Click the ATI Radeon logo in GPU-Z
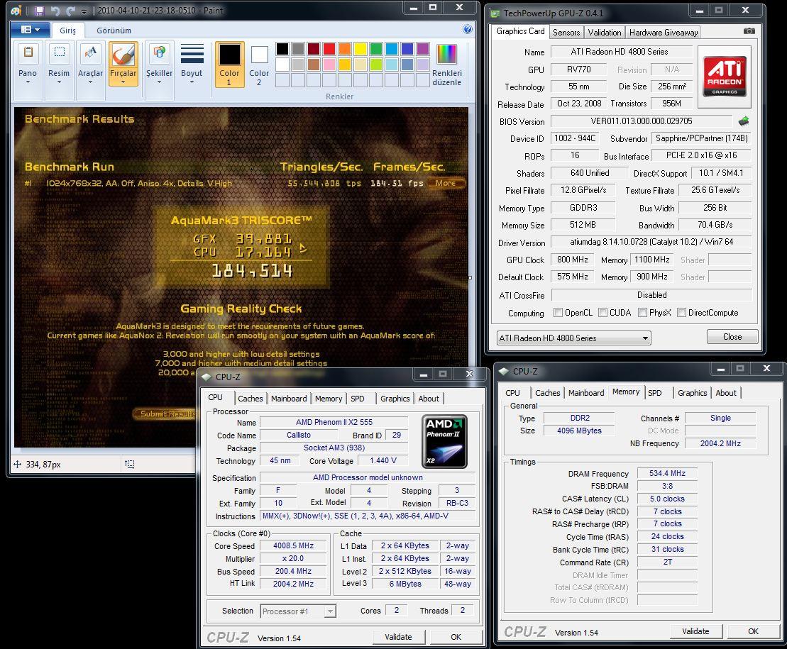The height and width of the screenshot is (649, 787). pos(725,76)
